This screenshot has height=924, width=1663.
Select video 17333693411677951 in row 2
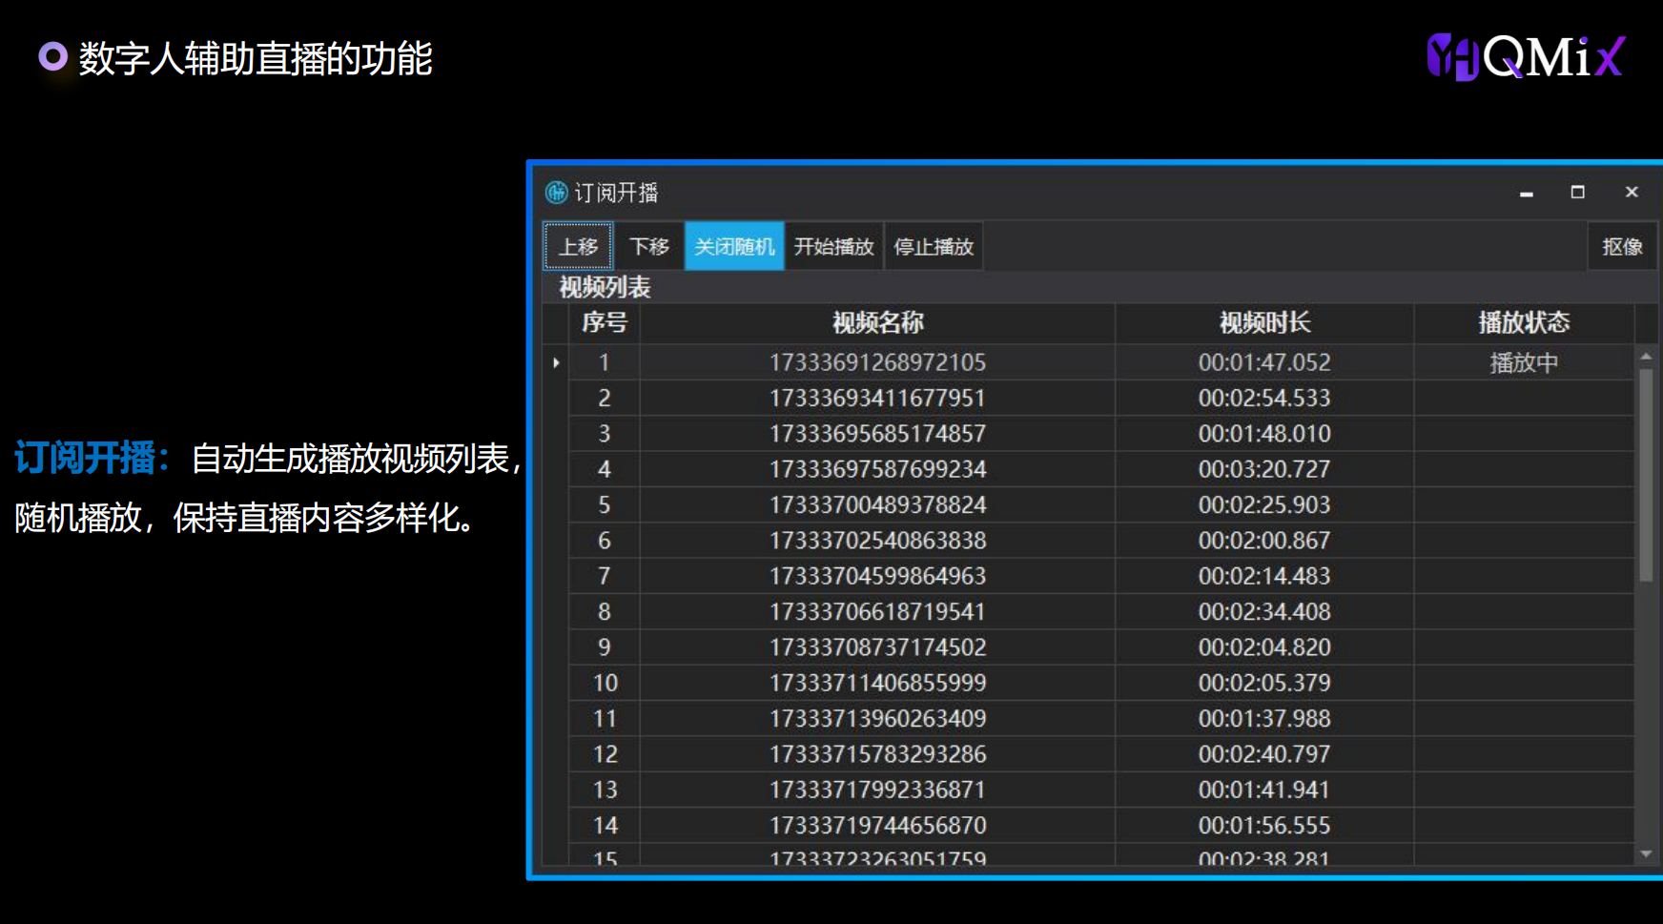877,398
